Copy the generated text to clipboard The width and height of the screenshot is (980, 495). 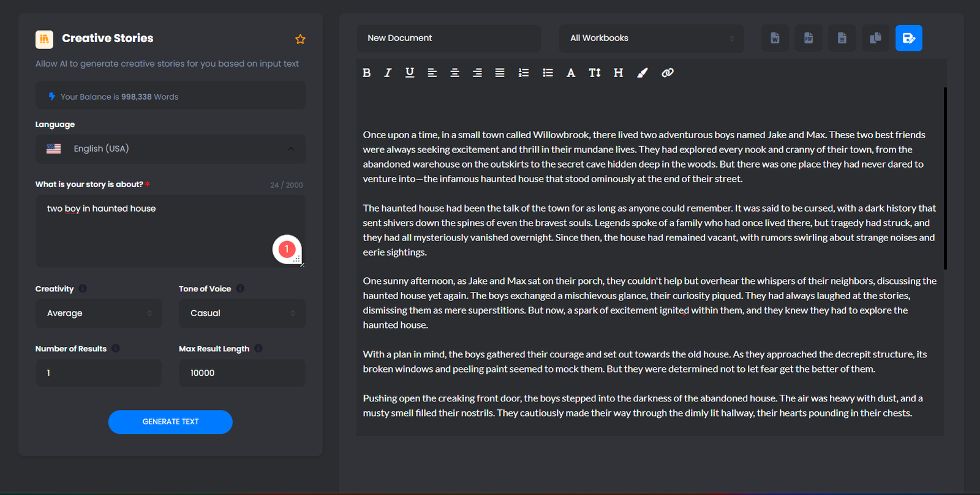[875, 38]
